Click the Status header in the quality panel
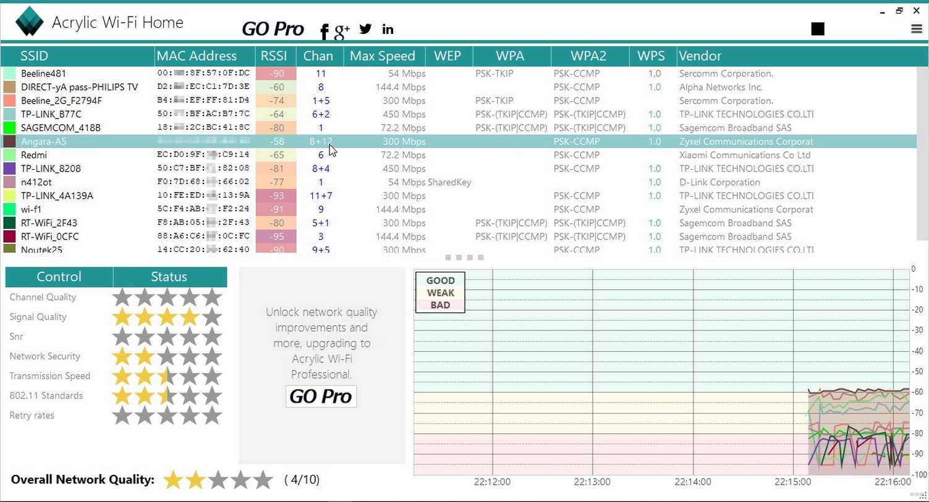Image resolution: width=929 pixels, height=502 pixels. 169,277
